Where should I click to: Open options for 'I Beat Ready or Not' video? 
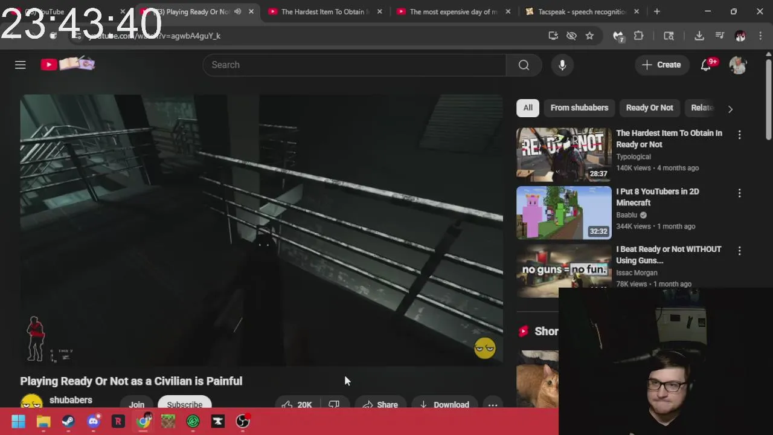(x=739, y=251)
